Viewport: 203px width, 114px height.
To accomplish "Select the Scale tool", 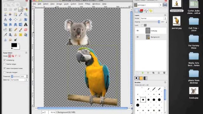I will pyautogui.click(x=5, y=25).
